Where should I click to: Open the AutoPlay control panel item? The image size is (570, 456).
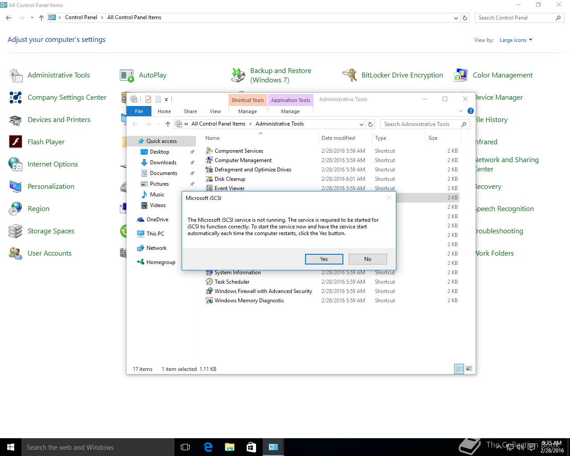(143, 75)
